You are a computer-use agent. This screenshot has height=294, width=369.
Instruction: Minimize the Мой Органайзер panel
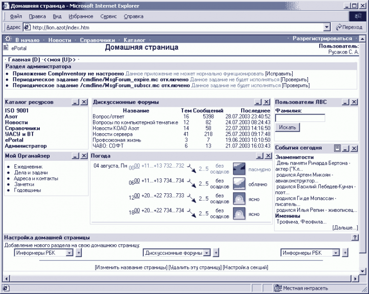tap(75, 156)
